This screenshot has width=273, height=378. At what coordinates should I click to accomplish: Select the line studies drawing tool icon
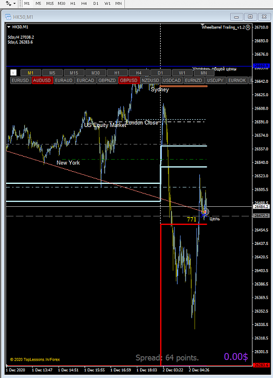click(8, 4)
